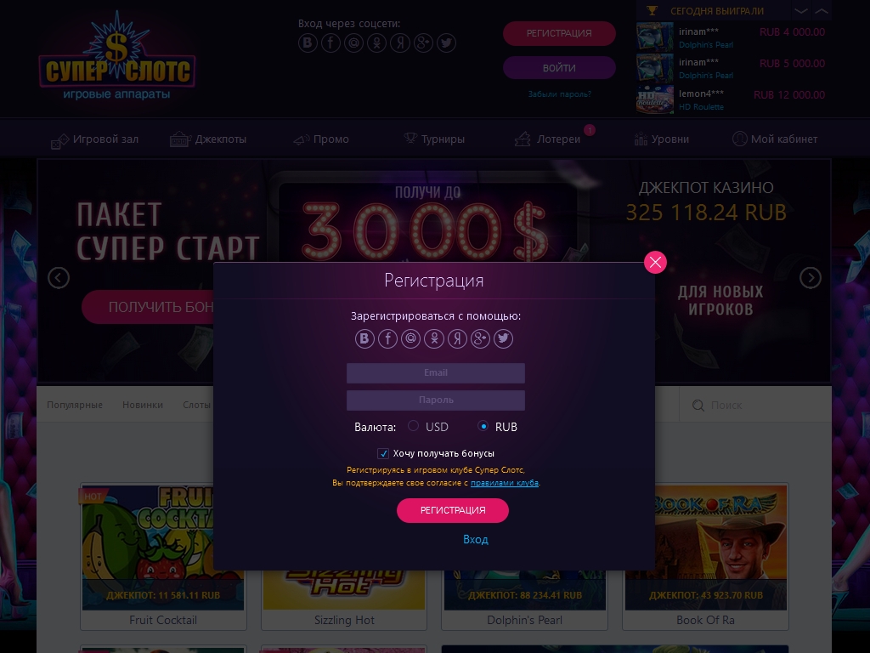Sign up with Twitter icon in dialog
The width and height of the screenshot is (870, 653).
tap(503, 338)
